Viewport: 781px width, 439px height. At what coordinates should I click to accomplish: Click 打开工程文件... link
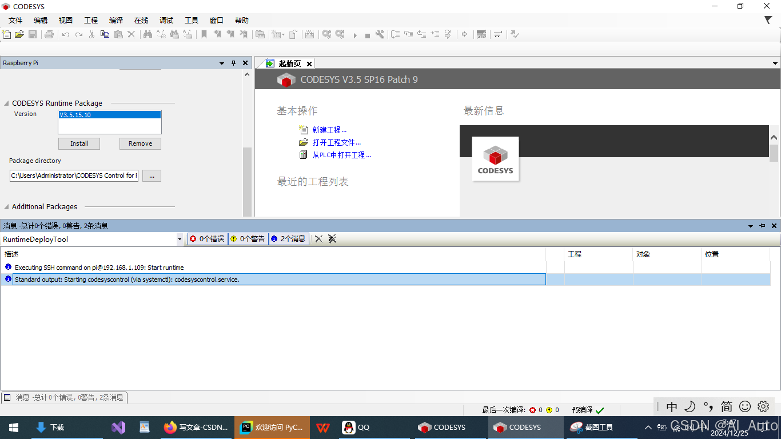click(x=337, y=142)
